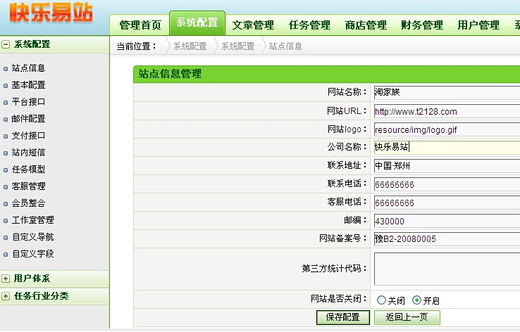520x332 pixels.
Task: Go to 平台接口 settings
Action: pos(28,102)
